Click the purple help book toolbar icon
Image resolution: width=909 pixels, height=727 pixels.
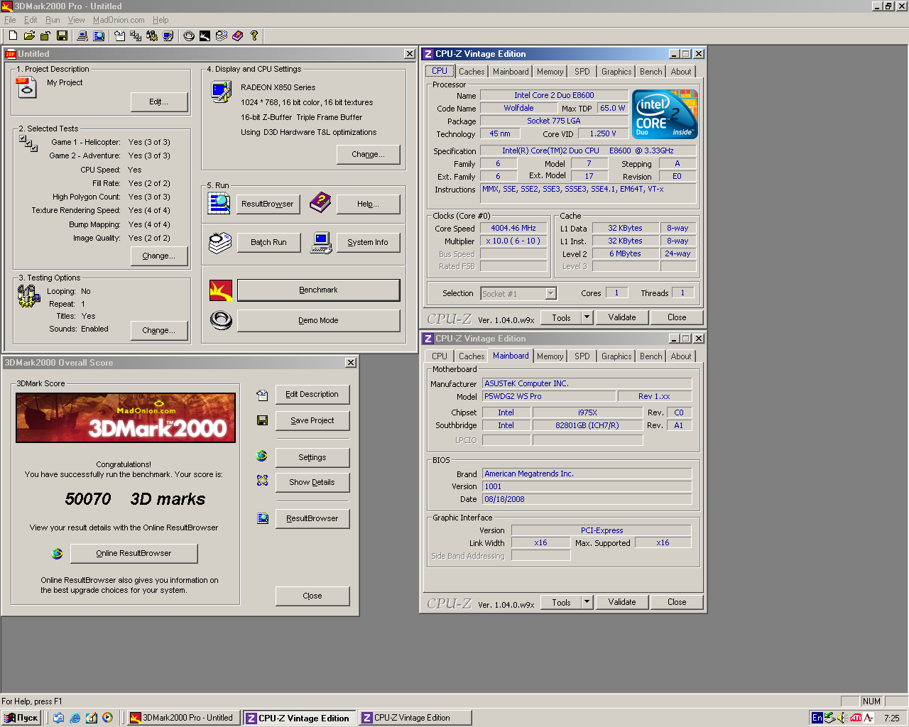(x=237, y=35)
